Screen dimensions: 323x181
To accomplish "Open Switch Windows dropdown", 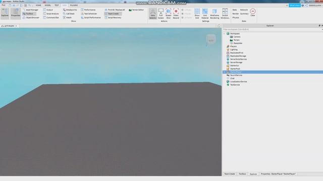I will (225, 14).
